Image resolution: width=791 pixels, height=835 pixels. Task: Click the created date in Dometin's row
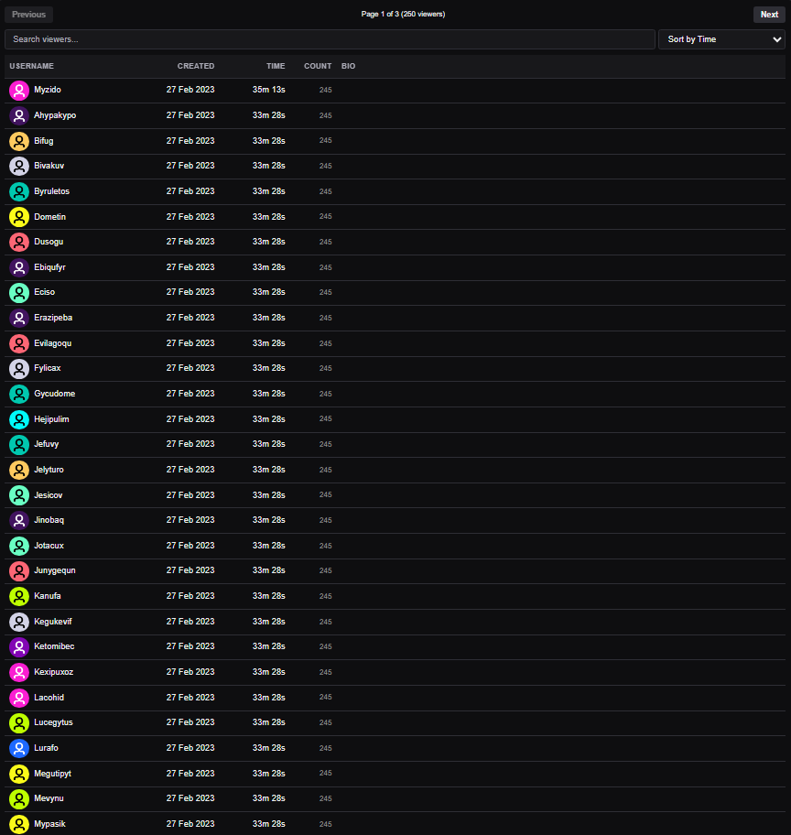tap(190, 217)
